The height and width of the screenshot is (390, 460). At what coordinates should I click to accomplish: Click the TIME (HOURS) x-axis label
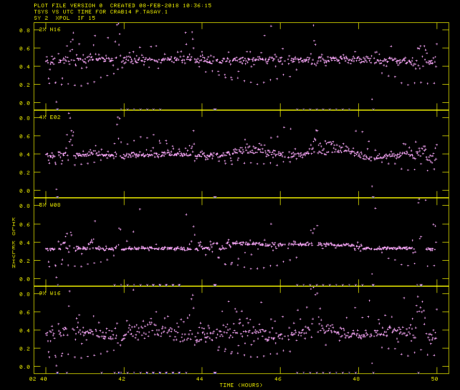pyautogui.click(x=241, y=385)
